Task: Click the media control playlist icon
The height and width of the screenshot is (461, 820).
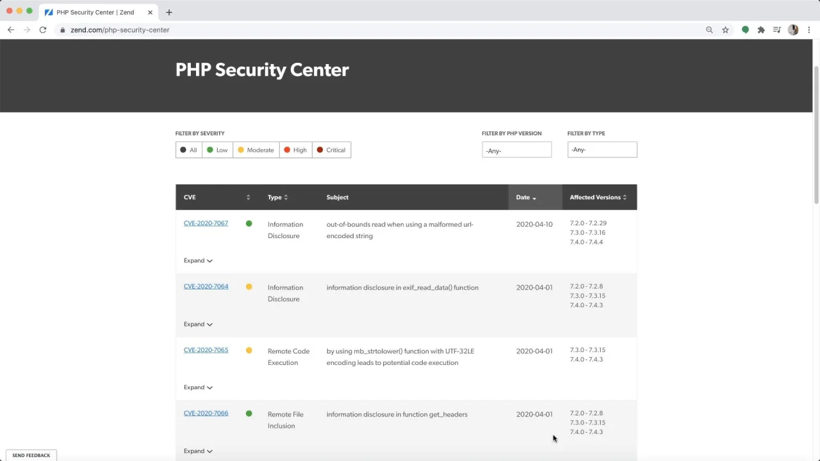Action: click(777, 30)
